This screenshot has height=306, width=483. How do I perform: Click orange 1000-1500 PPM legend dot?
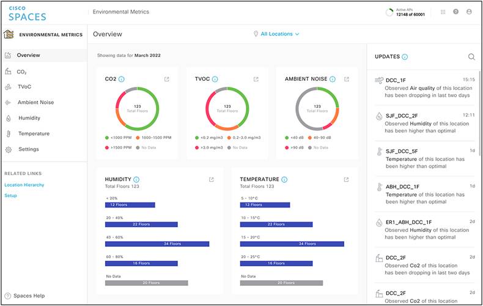(x=138, y=138)
